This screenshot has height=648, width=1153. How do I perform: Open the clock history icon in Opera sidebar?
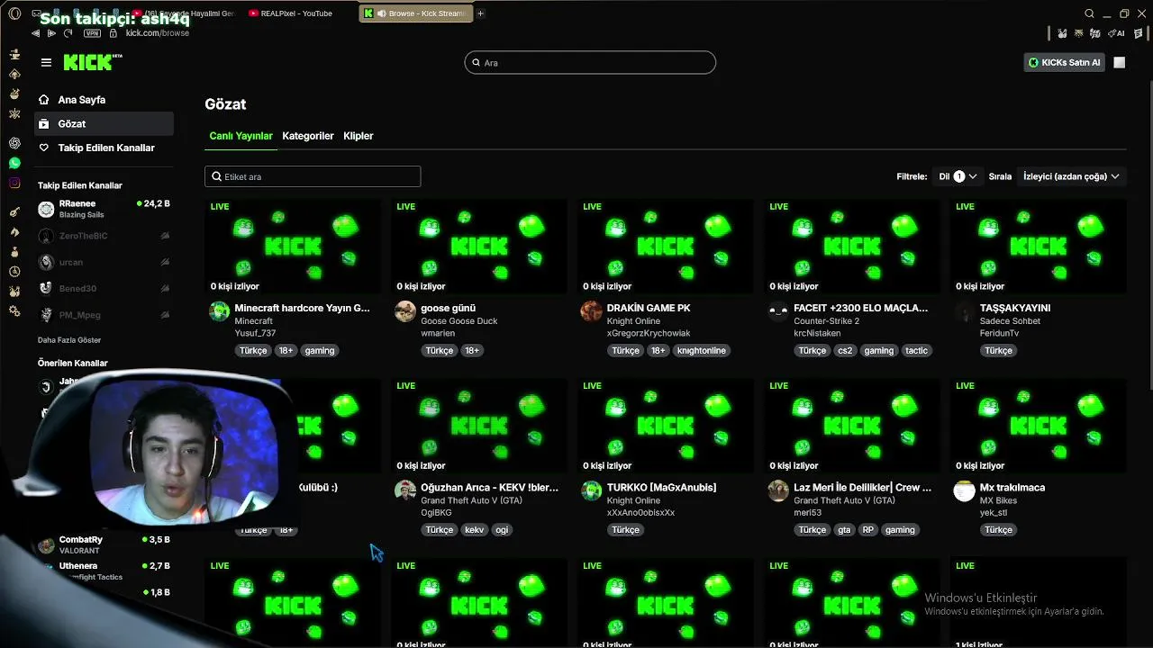[14, 271]
